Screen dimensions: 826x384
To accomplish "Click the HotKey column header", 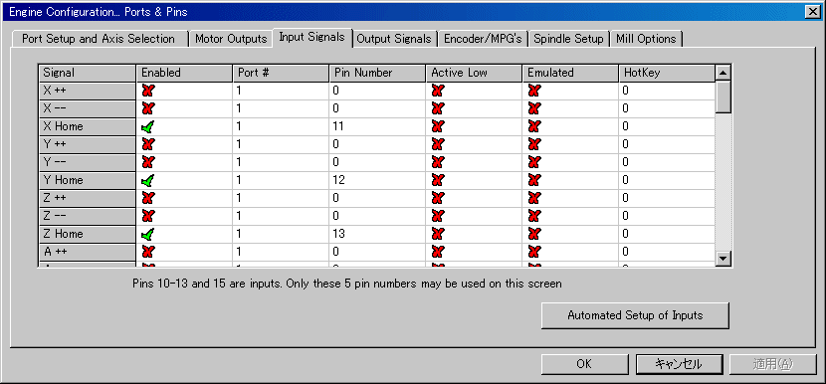I will (667, 73).
